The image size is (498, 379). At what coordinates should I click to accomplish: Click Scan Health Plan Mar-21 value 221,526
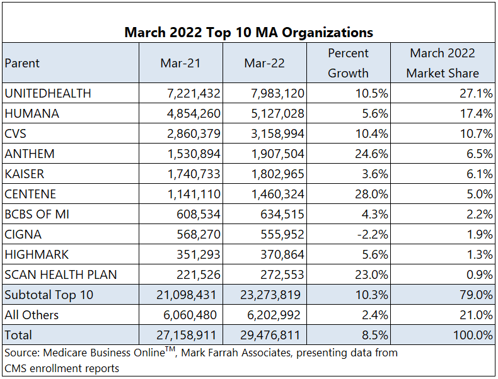click(x=199, y=274)
